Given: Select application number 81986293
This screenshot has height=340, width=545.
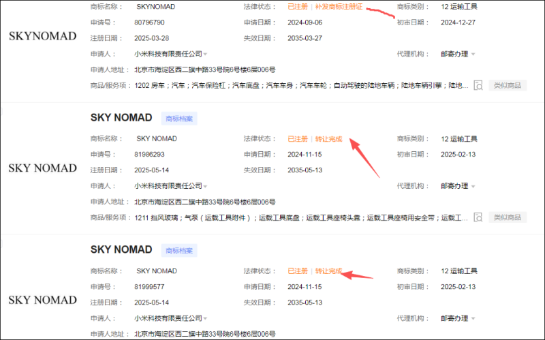Looking at the screenshot, I should (149, 155).
